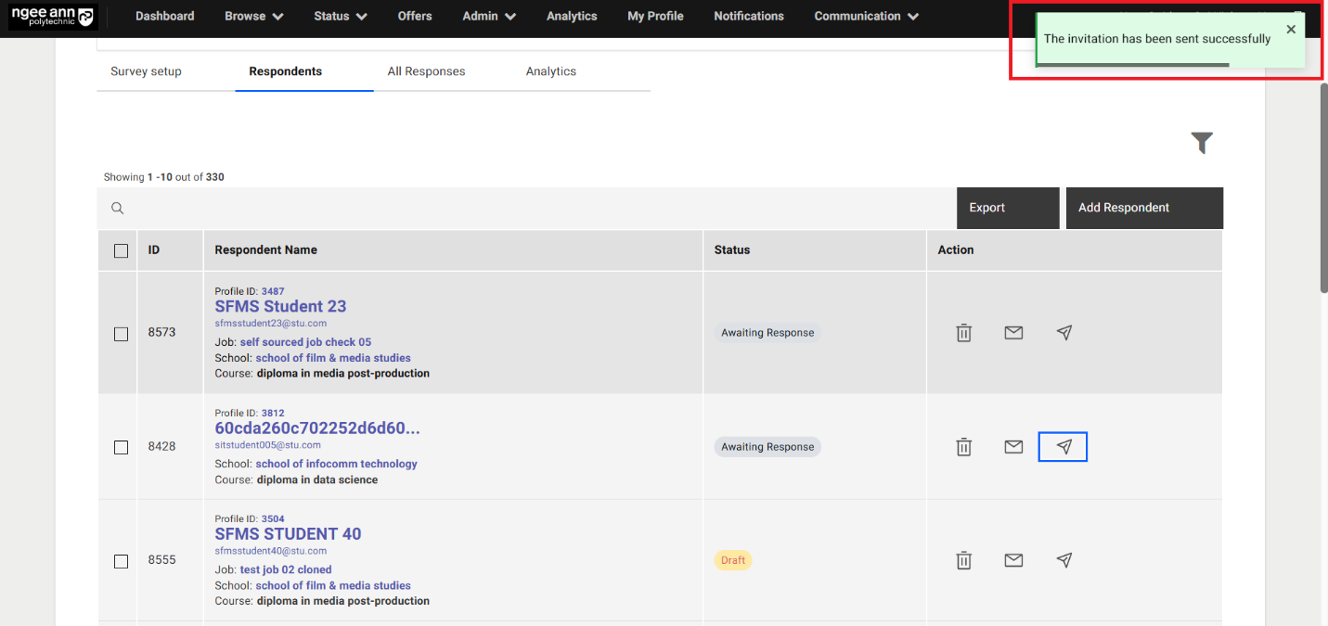Delete respondent SFMS Student 23
The width and height of the screenshot is (1328, 626).
[963, 332]
